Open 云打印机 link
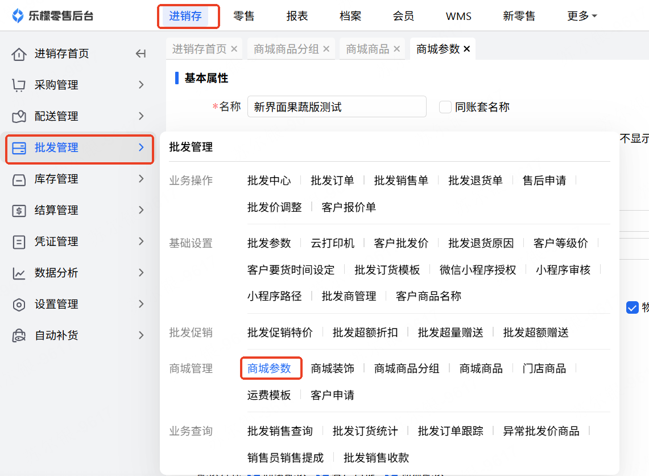Viewport: 649px width, 476px height. [332, 243]
